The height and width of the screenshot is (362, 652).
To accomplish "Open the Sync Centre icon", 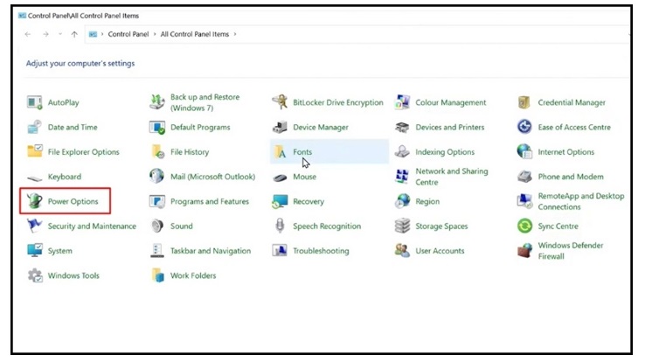I will (x=524, y=226).
